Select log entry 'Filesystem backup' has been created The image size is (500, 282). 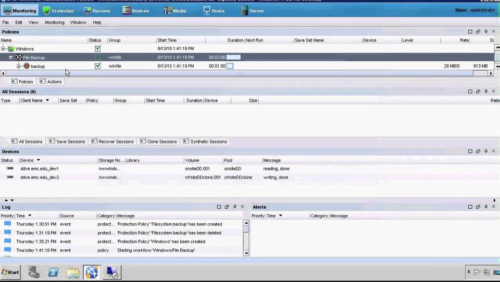[121, 224]
